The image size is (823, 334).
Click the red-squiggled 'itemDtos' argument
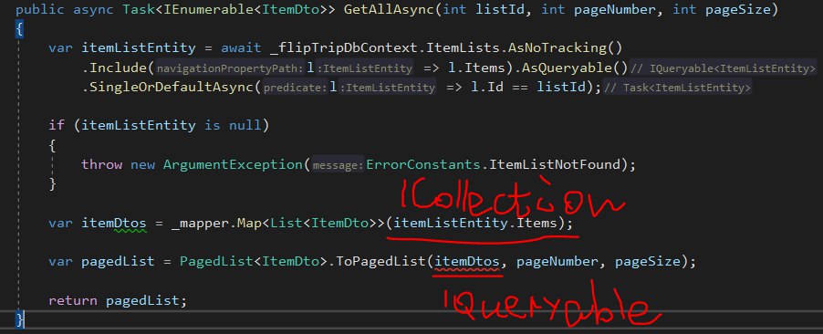pos(467,261)
